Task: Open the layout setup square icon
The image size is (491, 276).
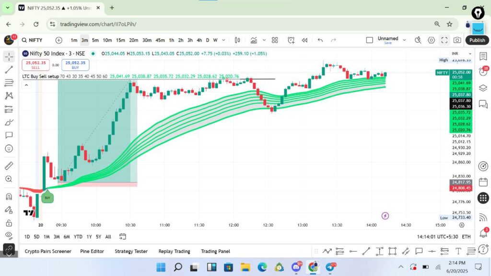Action: pos(370,40)
